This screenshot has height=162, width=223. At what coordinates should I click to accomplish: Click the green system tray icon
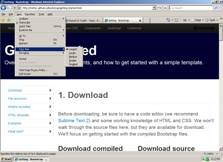pyautogui.click(x=207, y=159)
